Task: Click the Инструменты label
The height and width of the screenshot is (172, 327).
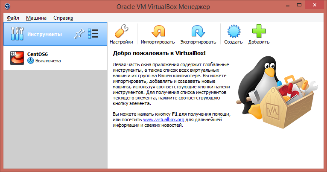Action: click(45, 34)
